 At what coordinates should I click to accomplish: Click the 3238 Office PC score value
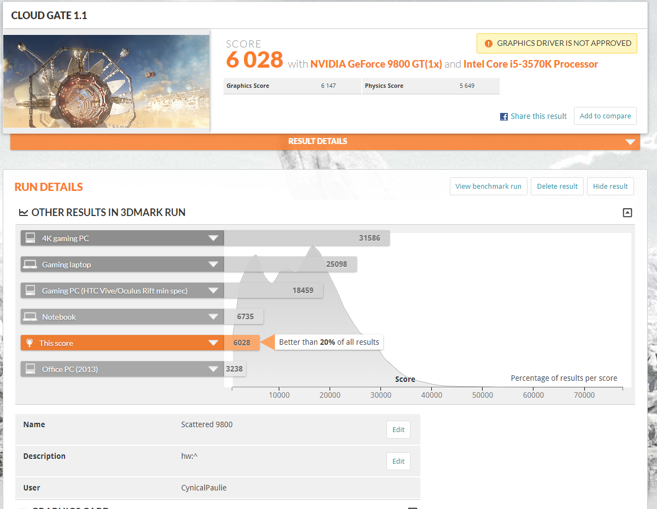[235, 369]
